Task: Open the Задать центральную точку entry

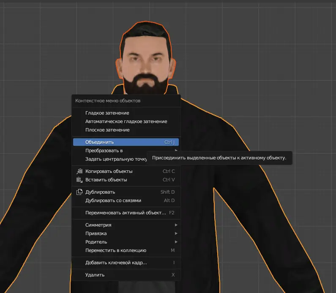Action: click(x=115, y=159)
